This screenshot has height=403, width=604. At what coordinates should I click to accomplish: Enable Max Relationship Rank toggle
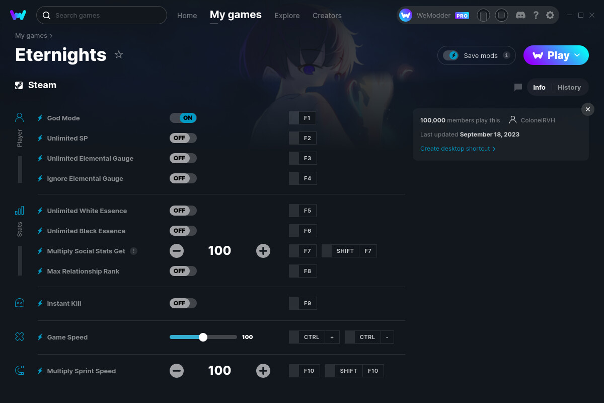(183, 271)
